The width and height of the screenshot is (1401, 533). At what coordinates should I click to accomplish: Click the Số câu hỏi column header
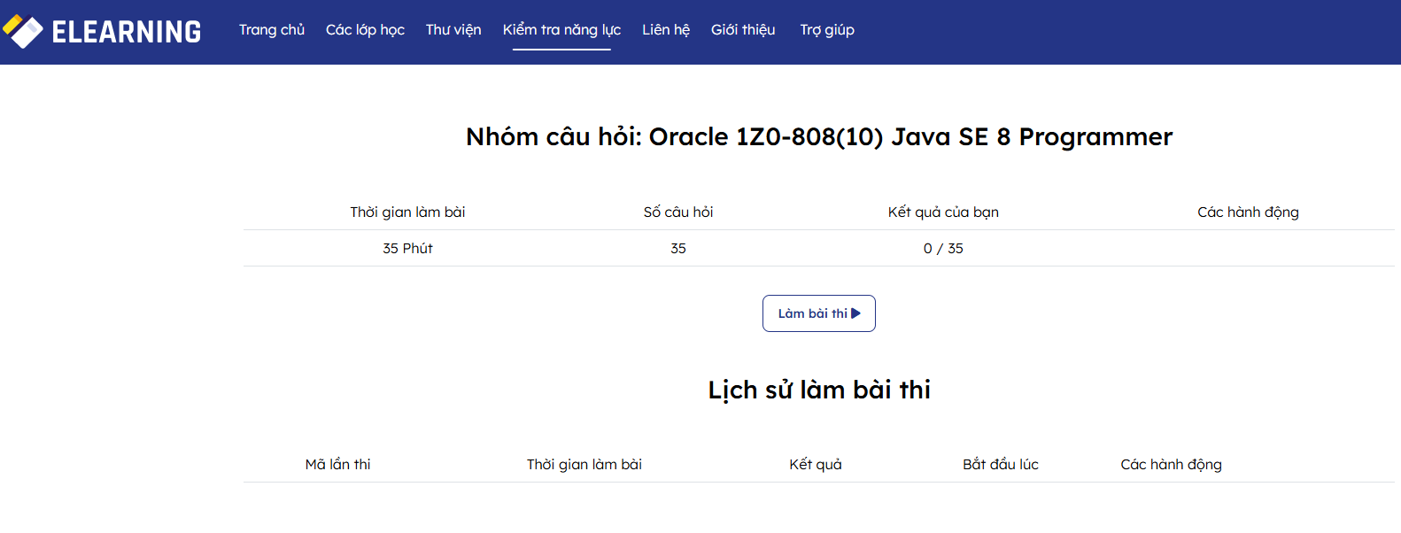click(x=678, y=212)
